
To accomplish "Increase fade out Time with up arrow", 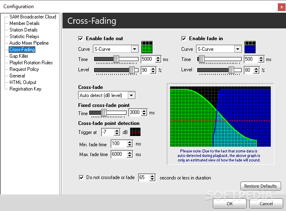I will point(158,58).
